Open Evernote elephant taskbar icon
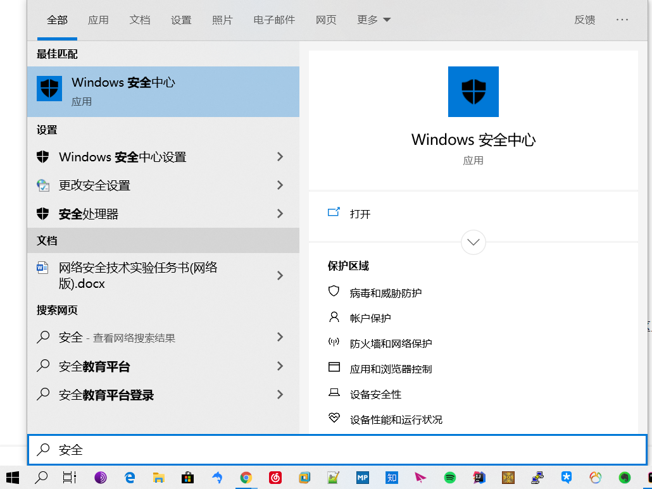 pos(625,478)
